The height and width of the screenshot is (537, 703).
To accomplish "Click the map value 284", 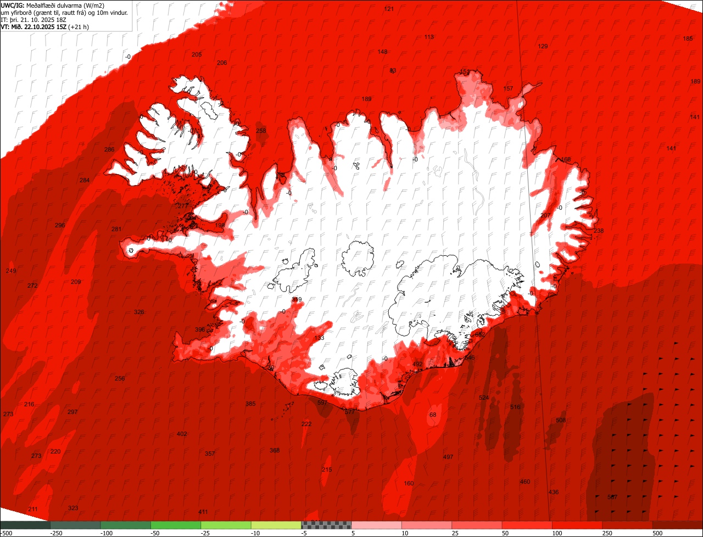I will (84, 180).
